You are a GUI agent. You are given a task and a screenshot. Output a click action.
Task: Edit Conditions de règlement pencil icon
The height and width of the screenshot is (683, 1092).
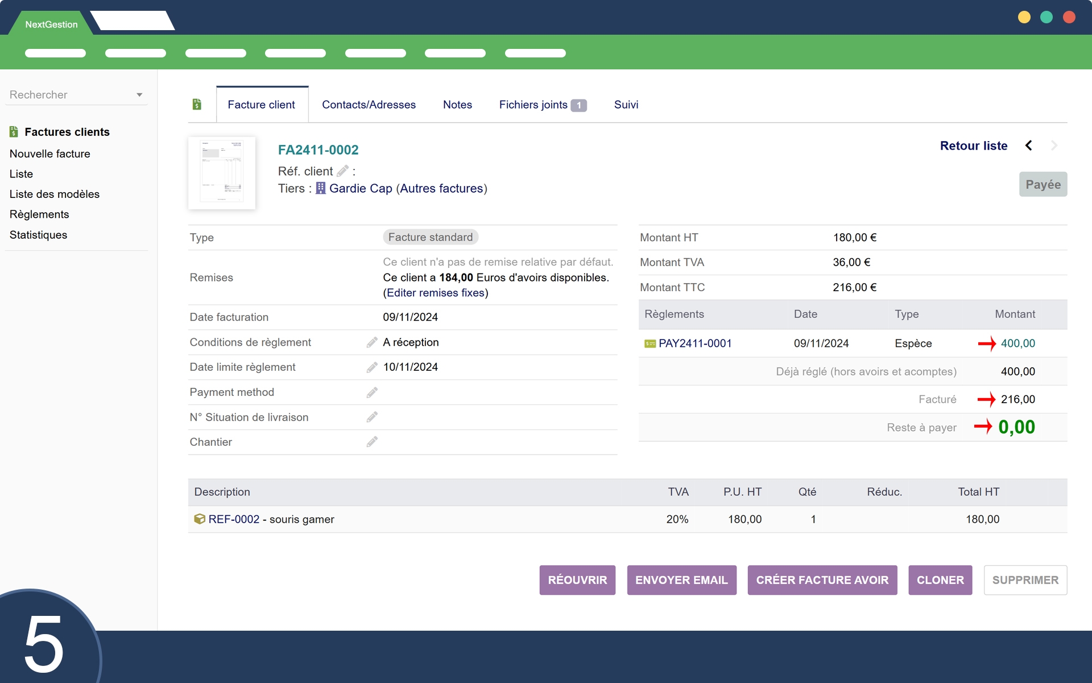coord(372,342)
